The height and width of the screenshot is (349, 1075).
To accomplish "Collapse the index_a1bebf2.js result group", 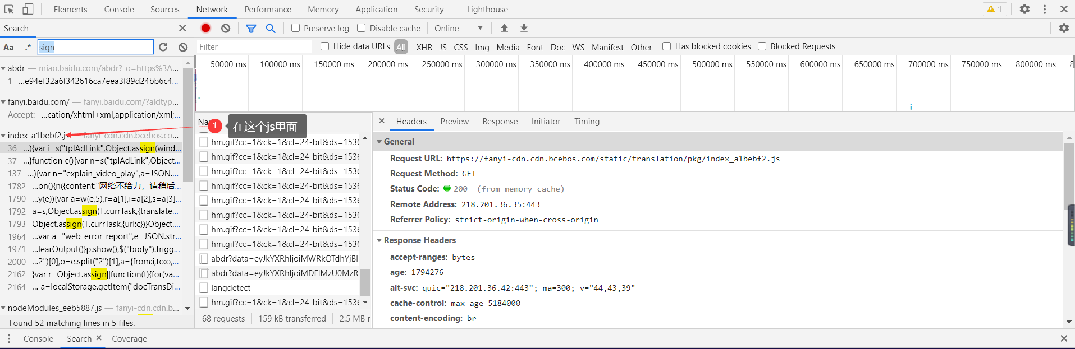I will click(x=3, y=136).
